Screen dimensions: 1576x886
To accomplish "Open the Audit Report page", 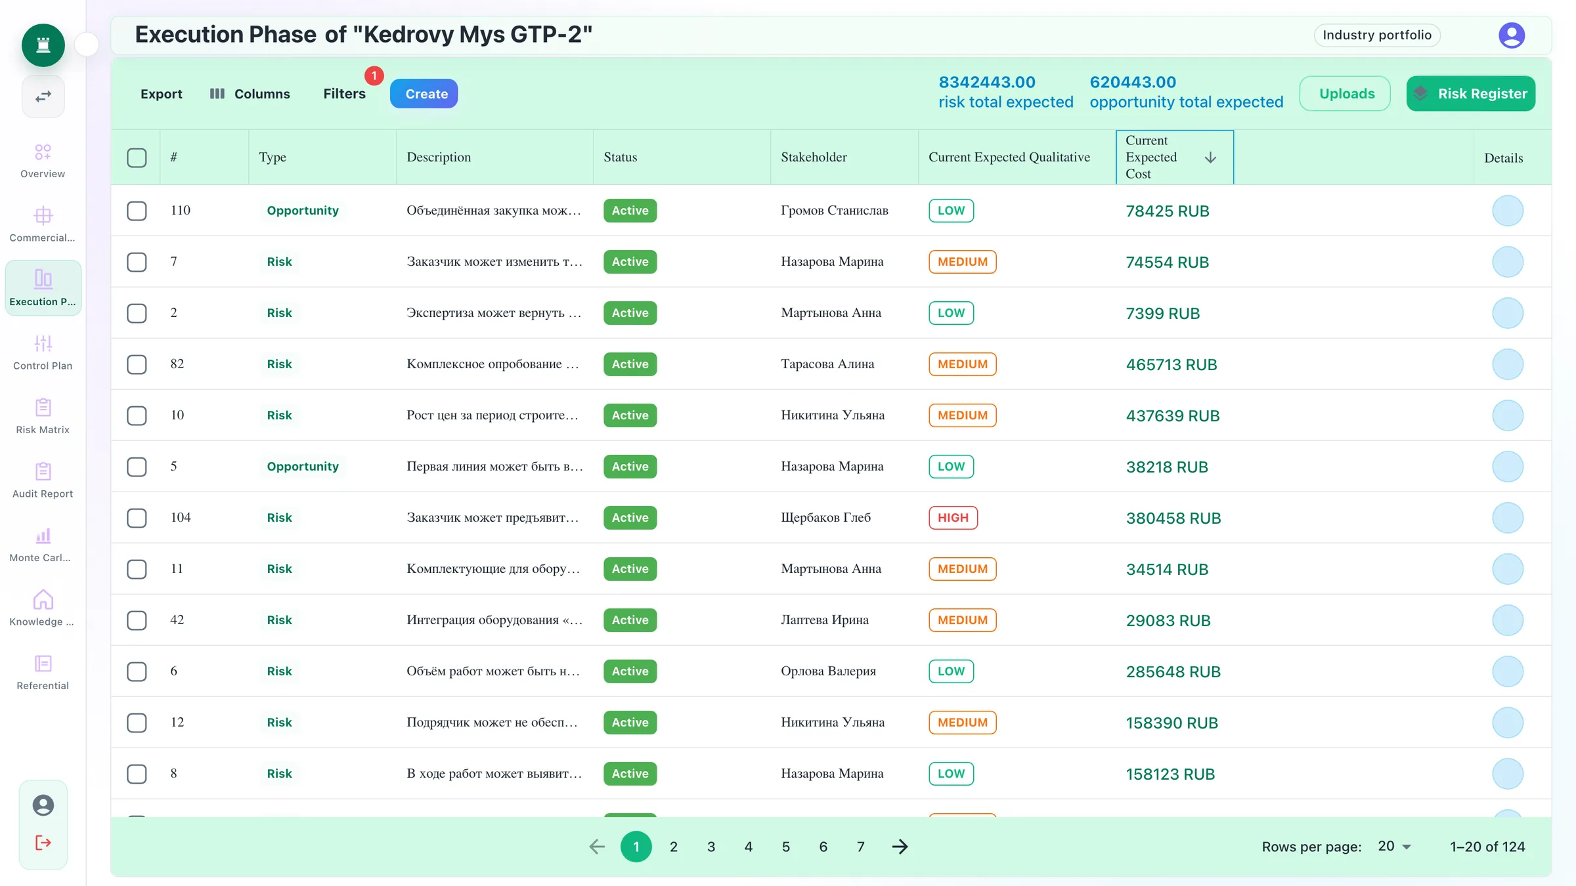I will pos(43,480).
